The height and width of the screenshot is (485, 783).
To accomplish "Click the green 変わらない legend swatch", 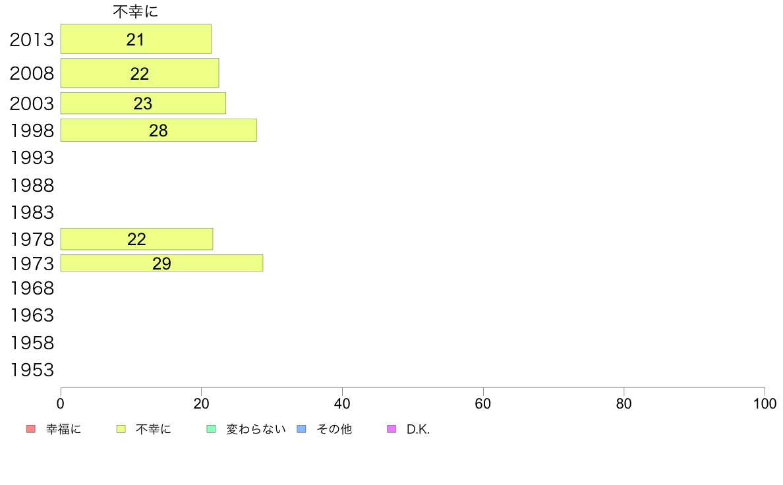I will [211, 429].
